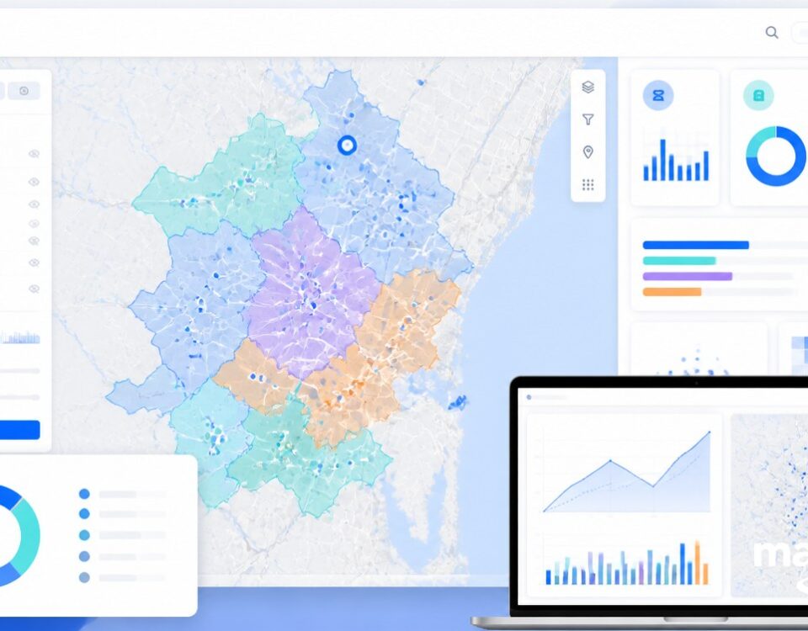Open the search magnifier icon in header
The width and height of the screenshot is (808, 631).
(772, 33)
